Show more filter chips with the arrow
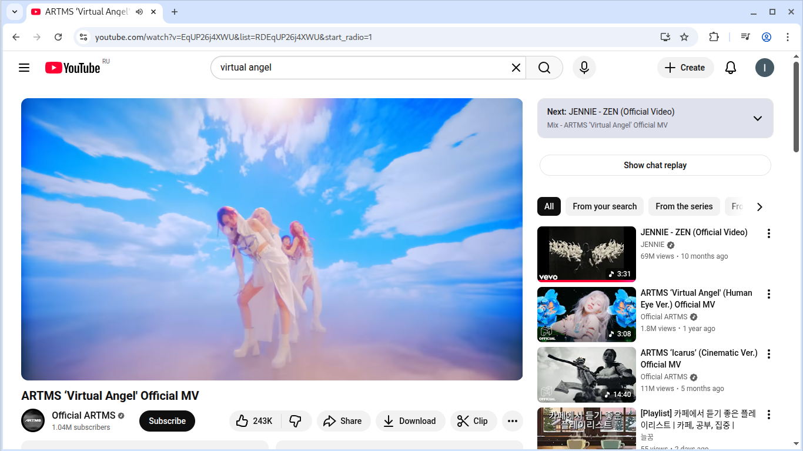The height and width of the screenshot is (451, 803). (x=759, y=206)
